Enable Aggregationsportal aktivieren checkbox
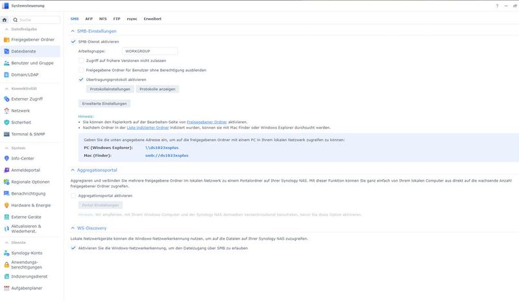The height and width of the screenshot is (301, 519). click(73, 196)
